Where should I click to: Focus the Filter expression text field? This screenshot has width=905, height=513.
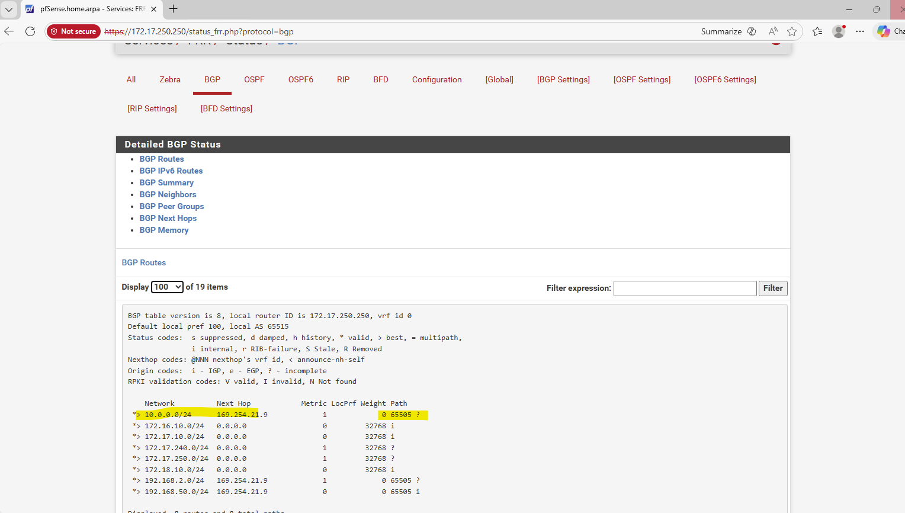tap(685, 288)
